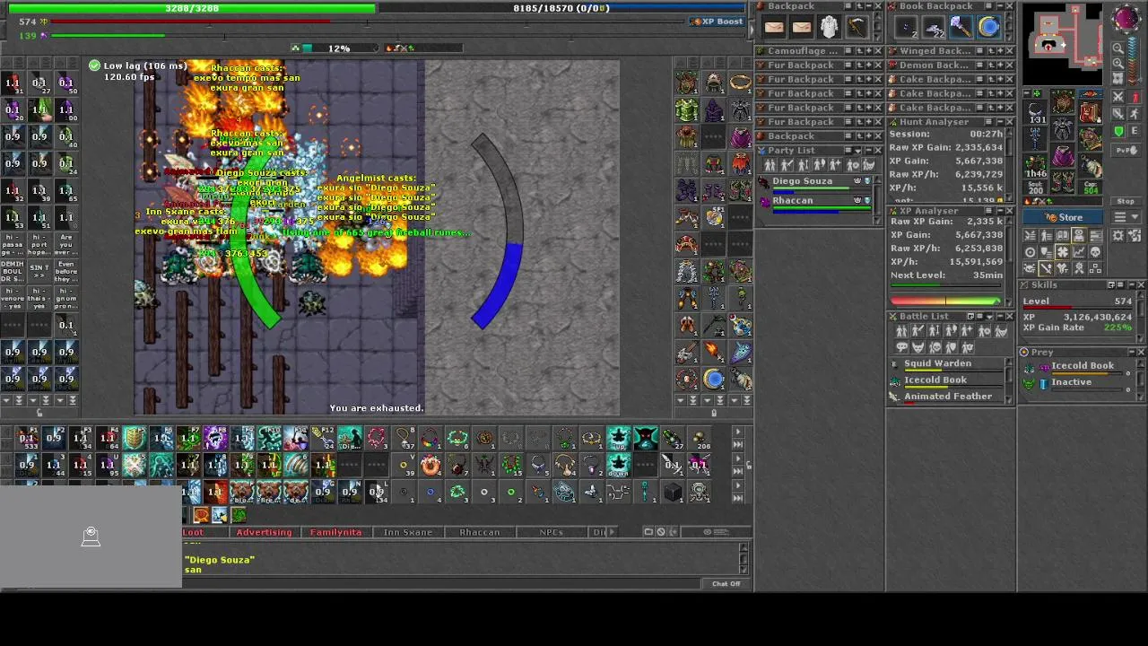
Task: Select Diego Souza in Party List
Action: click(814, 183)
